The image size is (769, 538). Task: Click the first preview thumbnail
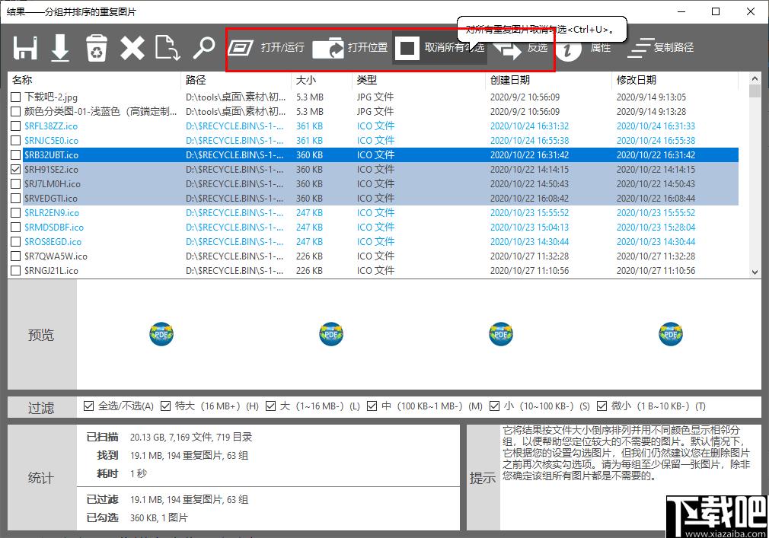[x=161, y=334]
